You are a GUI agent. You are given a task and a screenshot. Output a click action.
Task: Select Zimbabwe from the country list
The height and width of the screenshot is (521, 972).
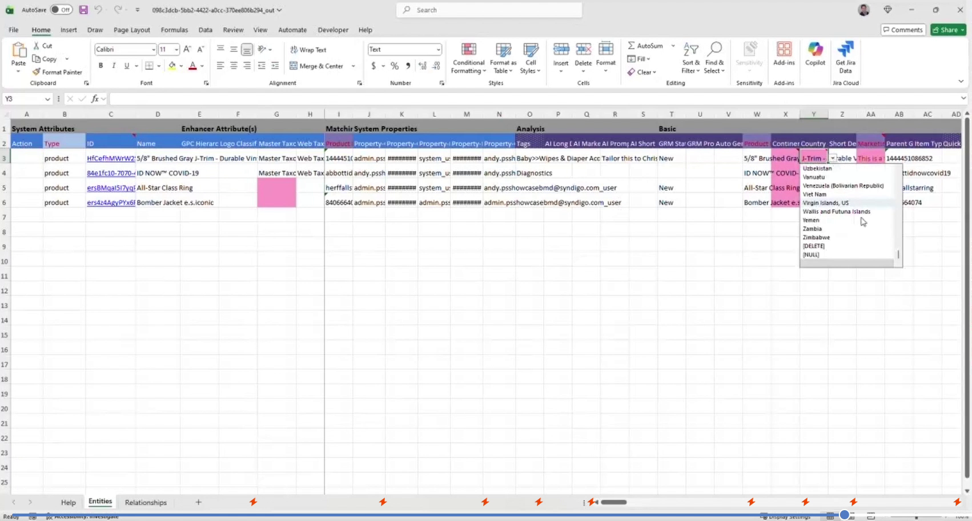[816, 237]
